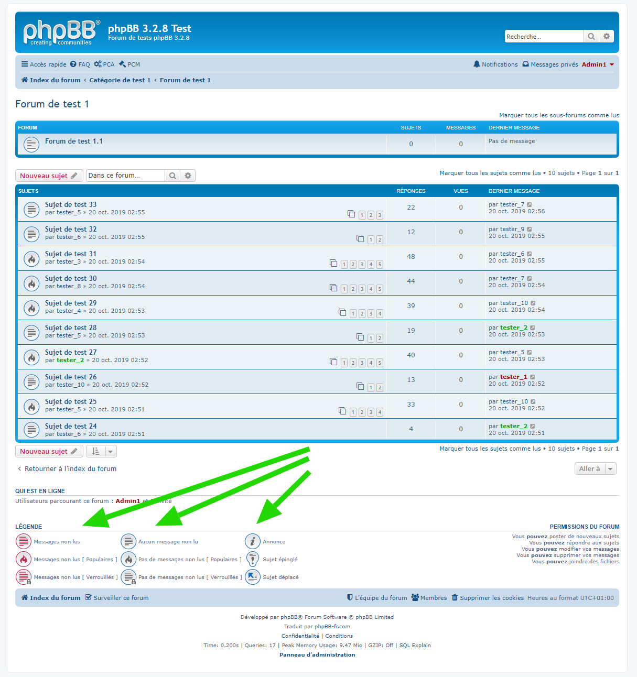Toggle Surveiller ce forum subscription
Image resolution: width=637 pixels, height=677 pixels.
[116, 598]
